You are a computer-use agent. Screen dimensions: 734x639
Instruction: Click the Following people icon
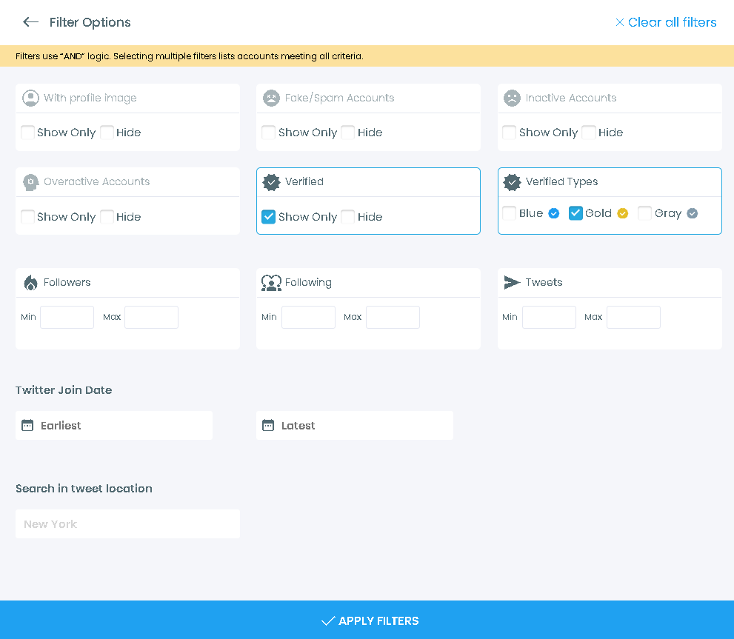(271, 282)
